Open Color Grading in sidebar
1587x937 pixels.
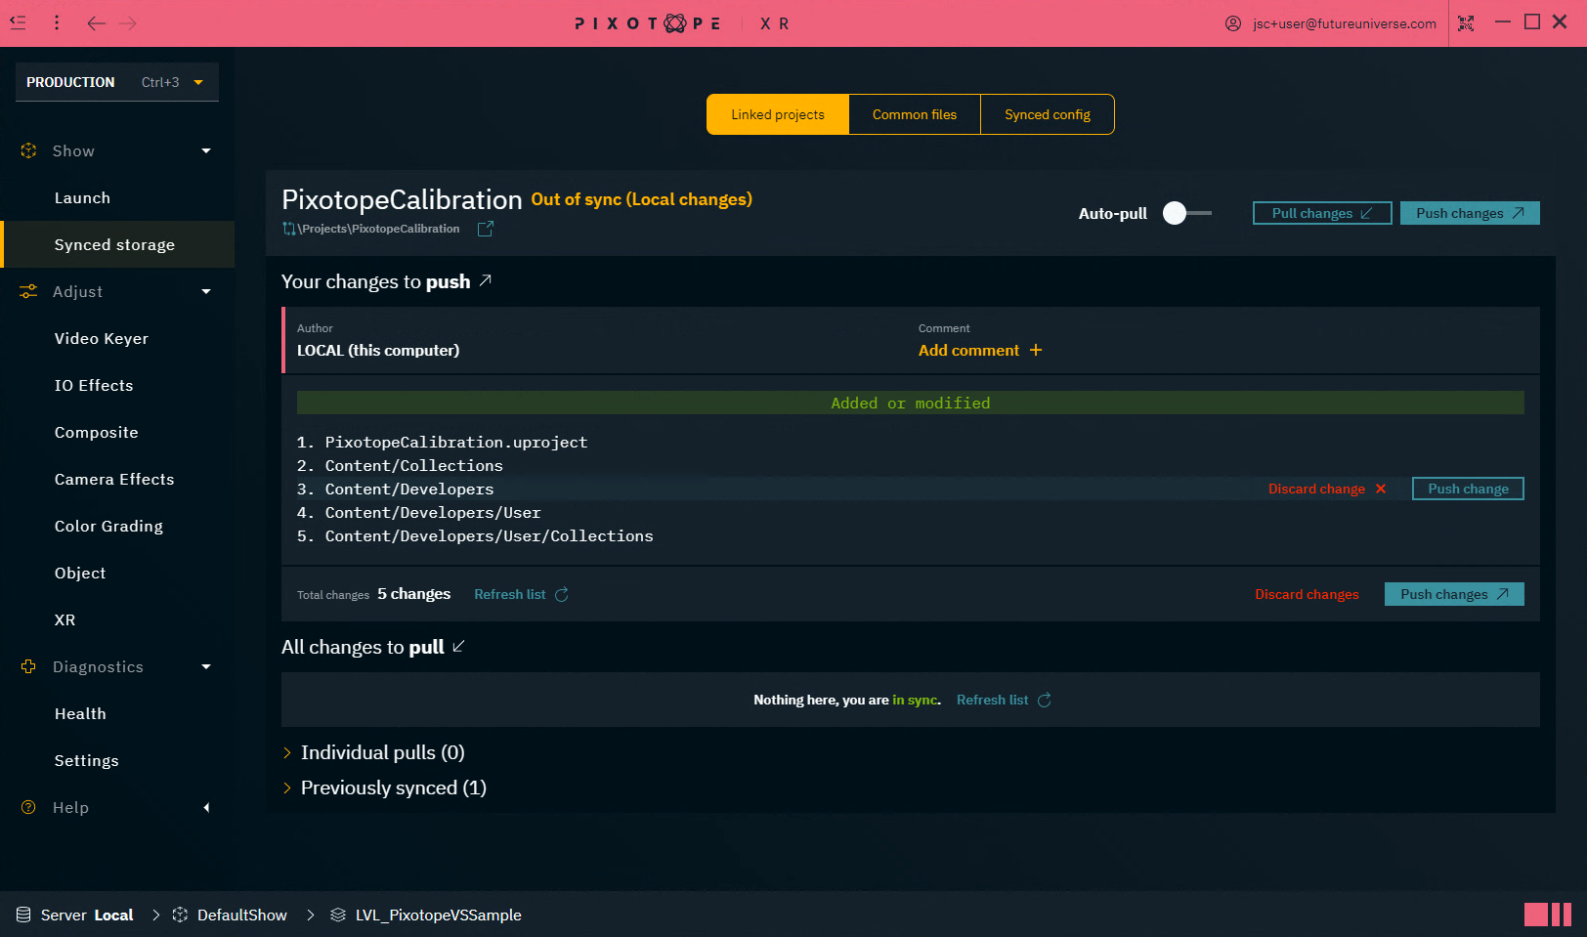click(117, 526)
